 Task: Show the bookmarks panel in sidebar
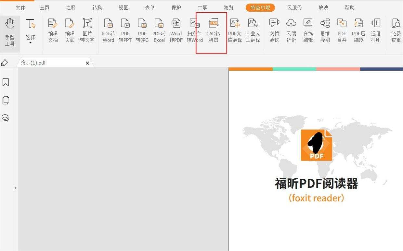pyautogui.click(x=6, y=82)
